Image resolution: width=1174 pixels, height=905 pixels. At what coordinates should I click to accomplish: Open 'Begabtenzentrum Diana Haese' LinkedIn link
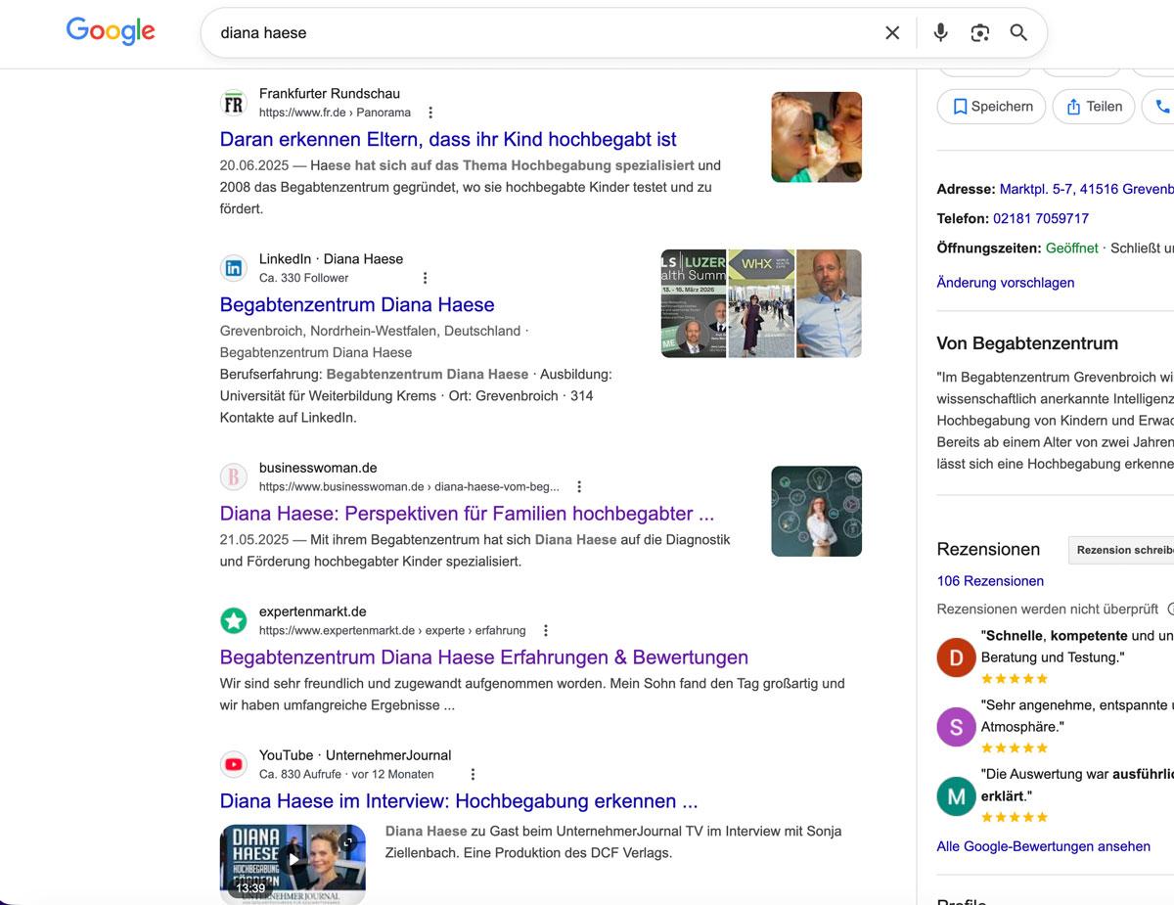click(x=357, y=304)
